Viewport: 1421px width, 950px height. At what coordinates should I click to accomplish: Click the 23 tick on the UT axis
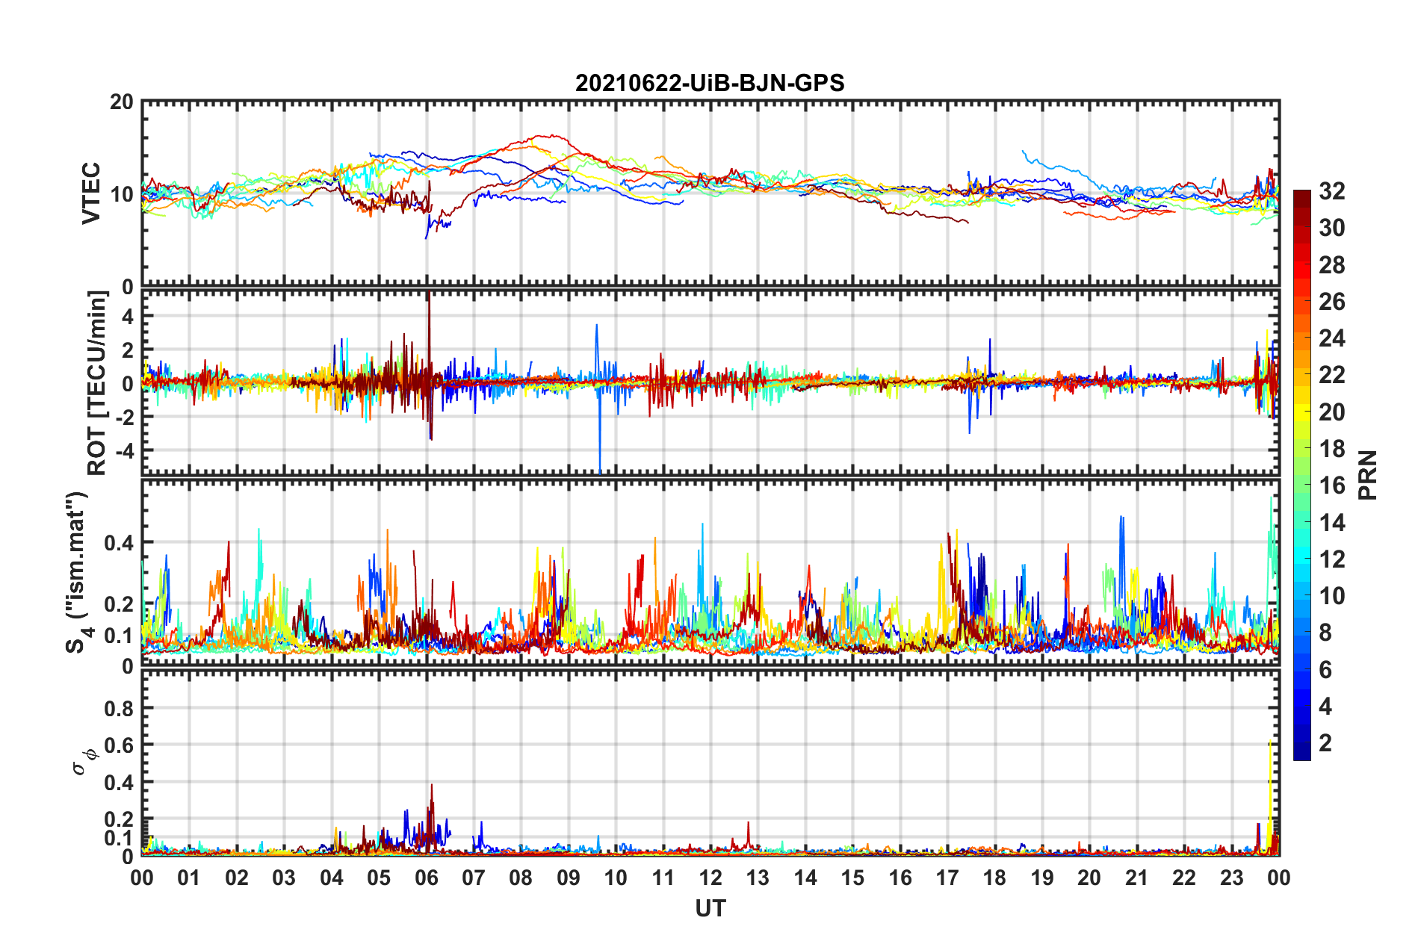click(x=1231, y=878)
